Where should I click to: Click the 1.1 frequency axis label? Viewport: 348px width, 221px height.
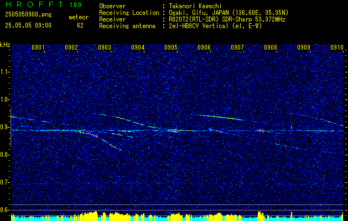coord(5,72)
